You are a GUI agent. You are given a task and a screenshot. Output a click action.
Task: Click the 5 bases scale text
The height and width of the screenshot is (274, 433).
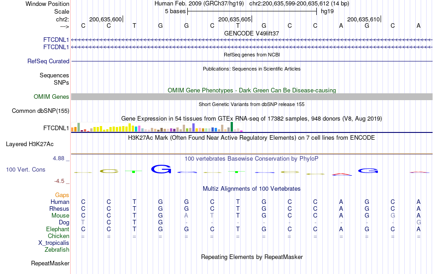(175, 11)
